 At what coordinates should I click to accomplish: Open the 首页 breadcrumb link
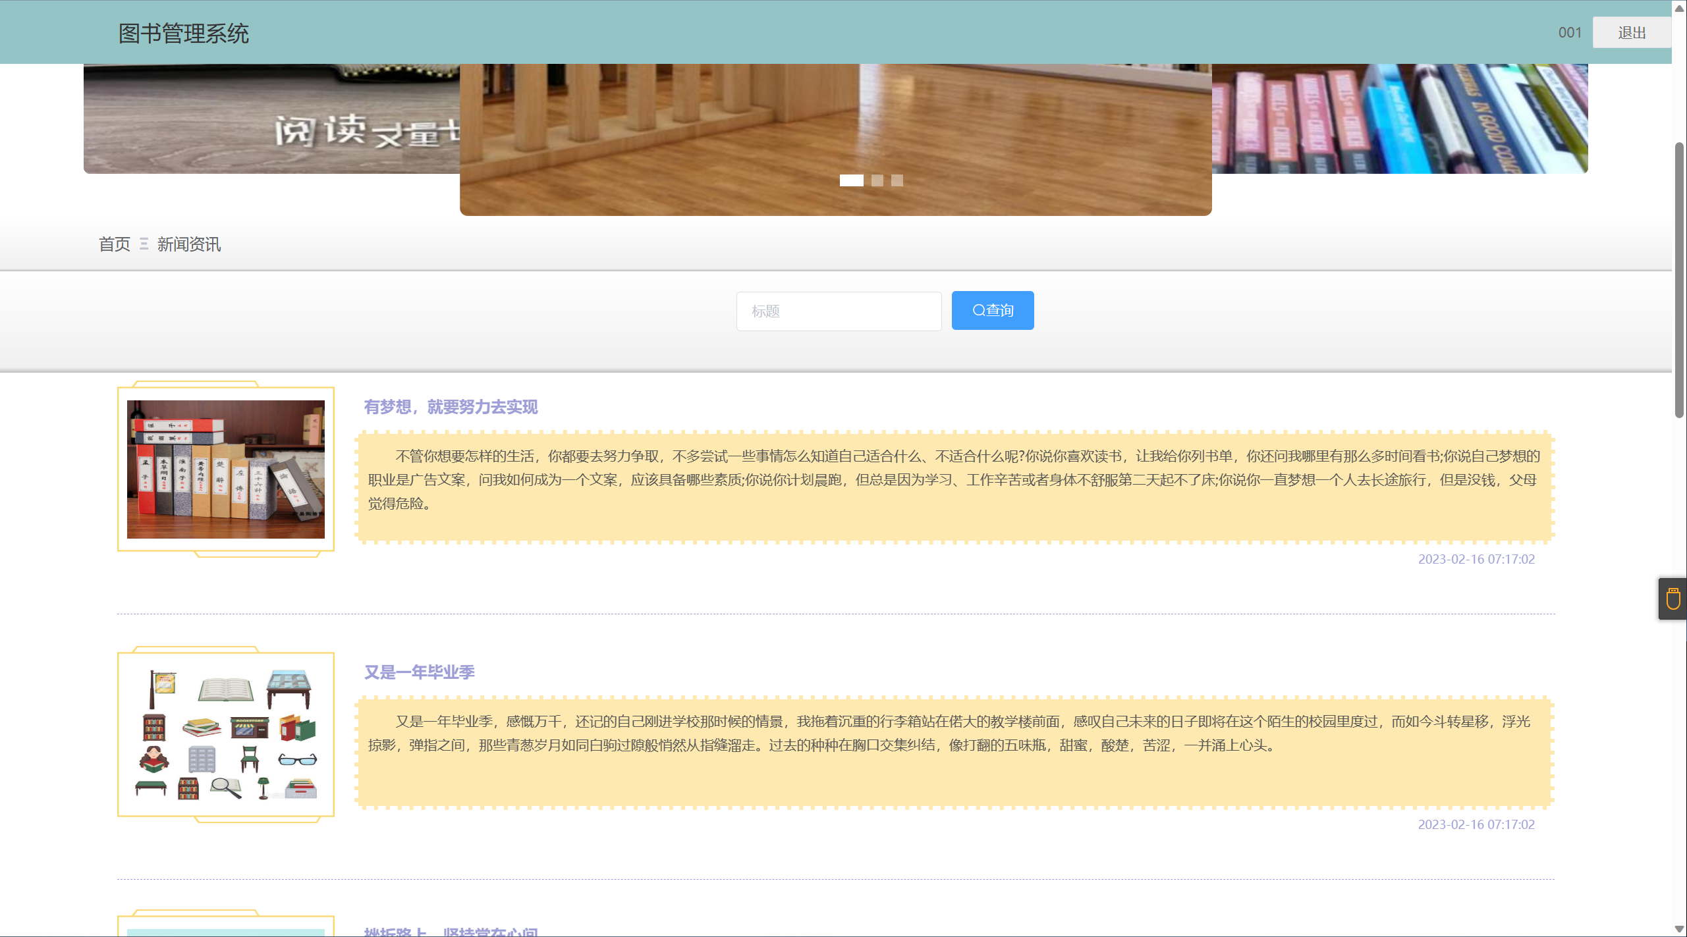click(115, 244)
